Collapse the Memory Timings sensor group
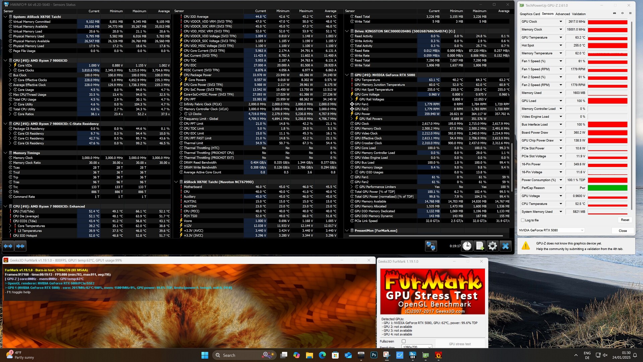This screenshot has height=362, width=643. 5,153
